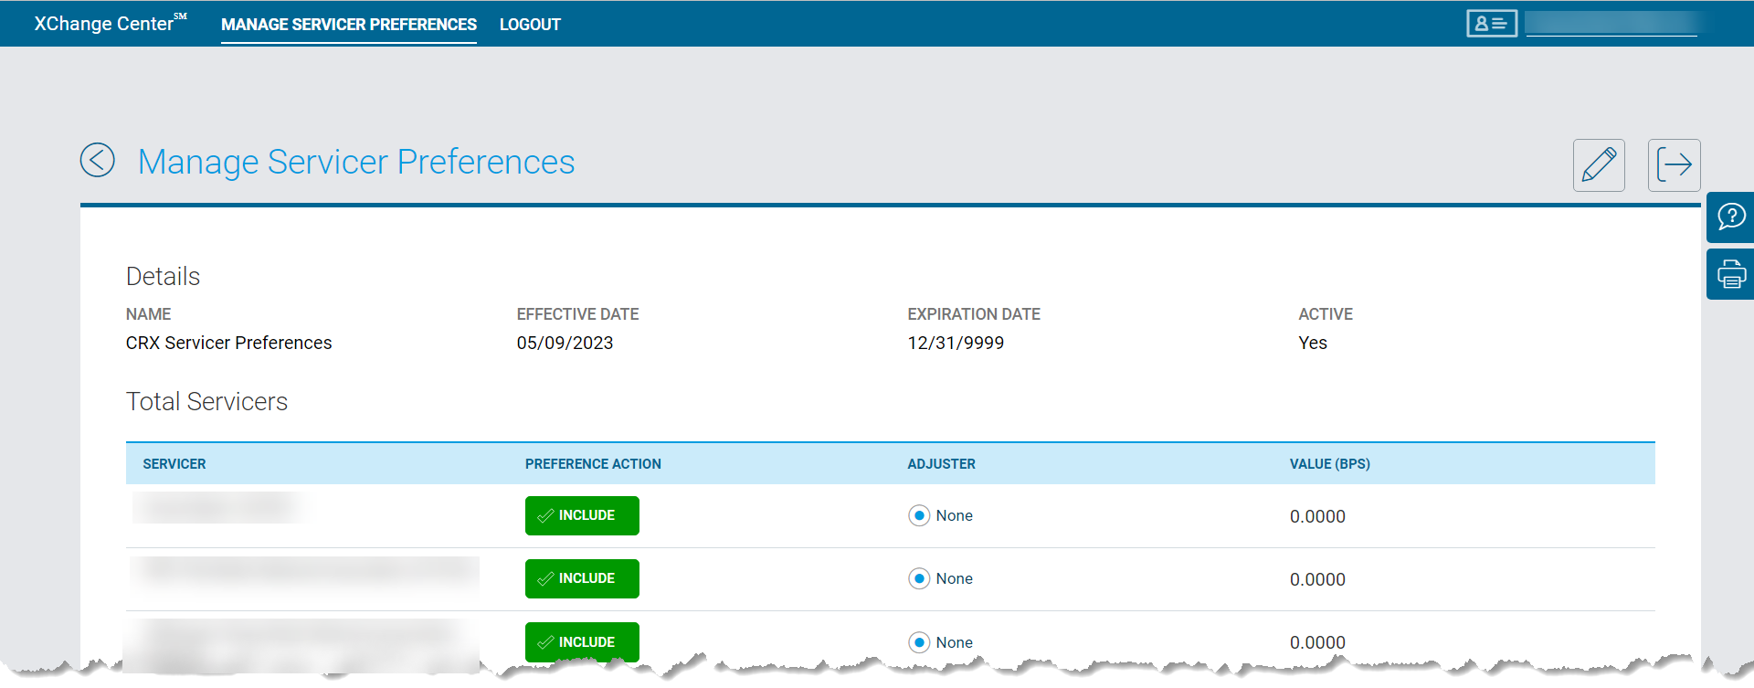Click the pencil edit icon
This screenshot has width=1754, height=688.
(x=1599, y=165)
